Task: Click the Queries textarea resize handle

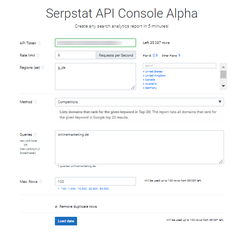Action: tap(221, 162)
